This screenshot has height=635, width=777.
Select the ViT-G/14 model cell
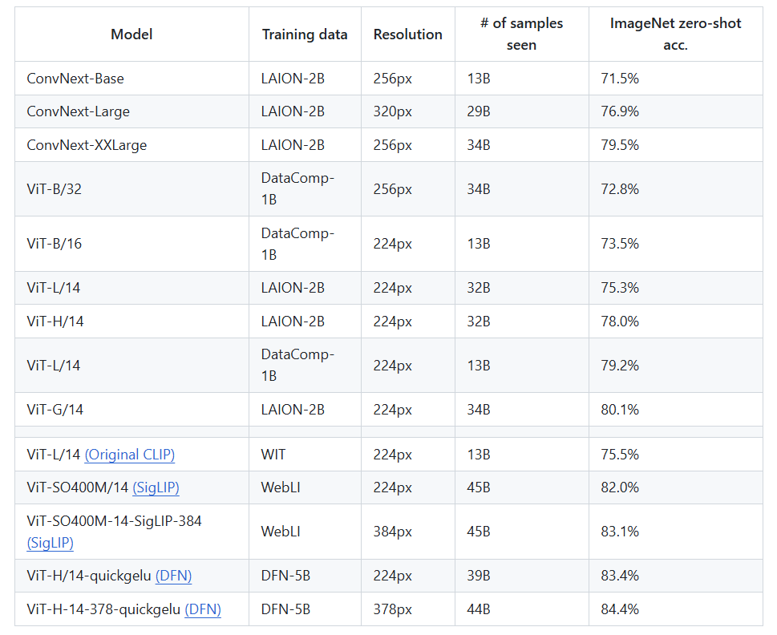tap(132, 410)
